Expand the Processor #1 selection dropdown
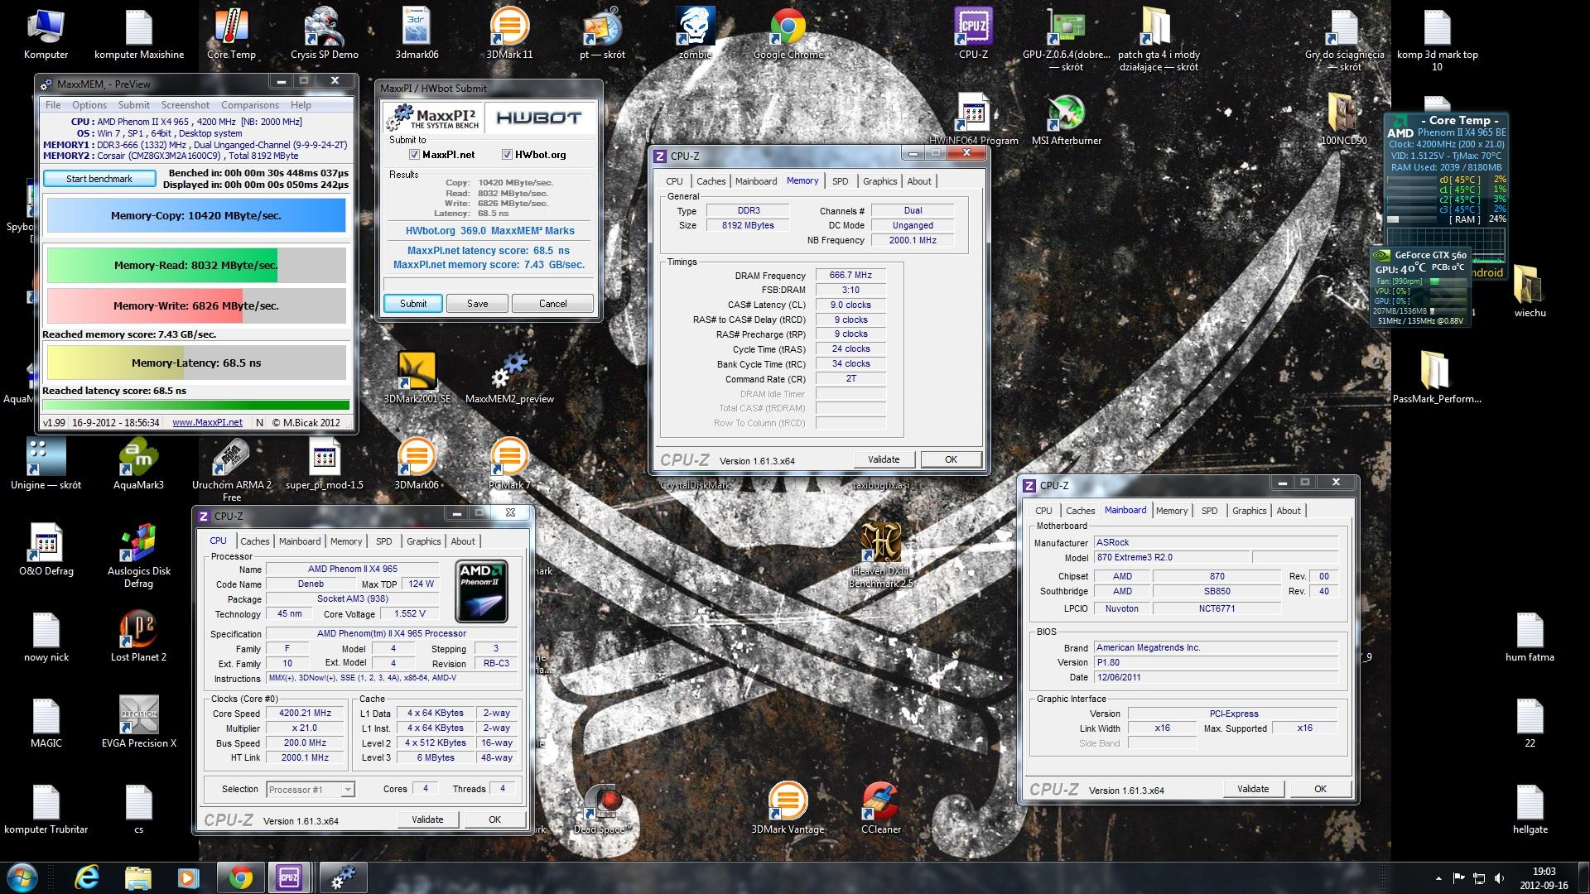The width and height of the screenshot is (1590, 894). pos(348,790)
